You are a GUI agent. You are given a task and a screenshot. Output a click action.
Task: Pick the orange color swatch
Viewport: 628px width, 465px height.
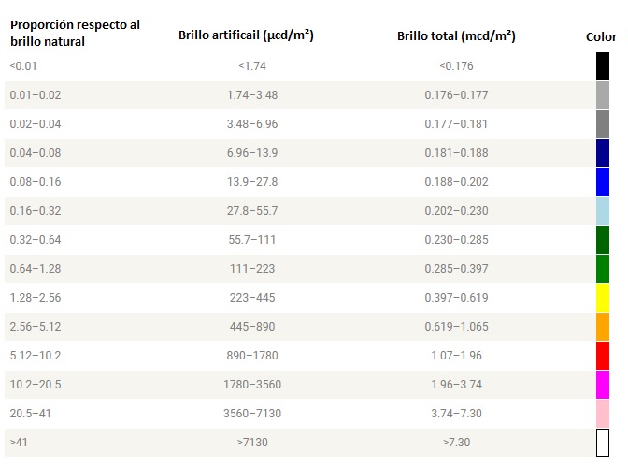(603, 327)
